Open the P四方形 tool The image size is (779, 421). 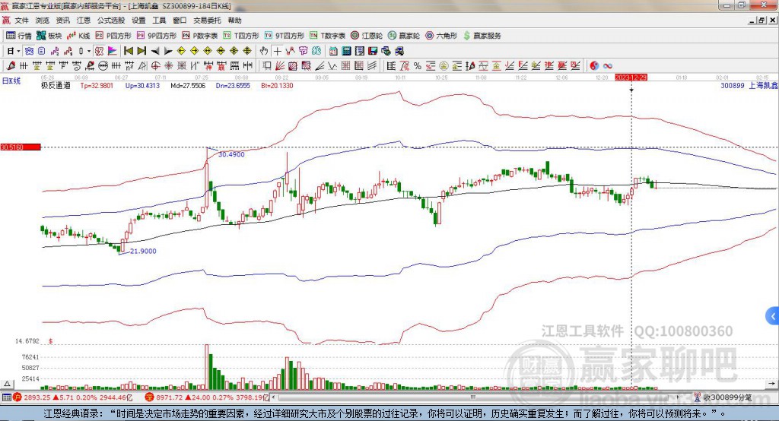[x=113, y=36]
